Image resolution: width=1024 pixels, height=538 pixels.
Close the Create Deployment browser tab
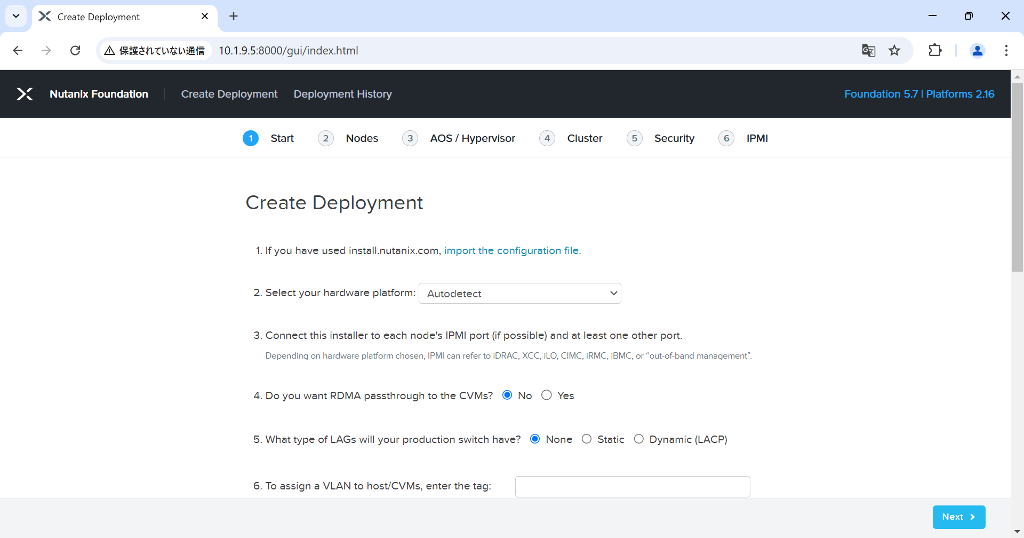point(205,17)
